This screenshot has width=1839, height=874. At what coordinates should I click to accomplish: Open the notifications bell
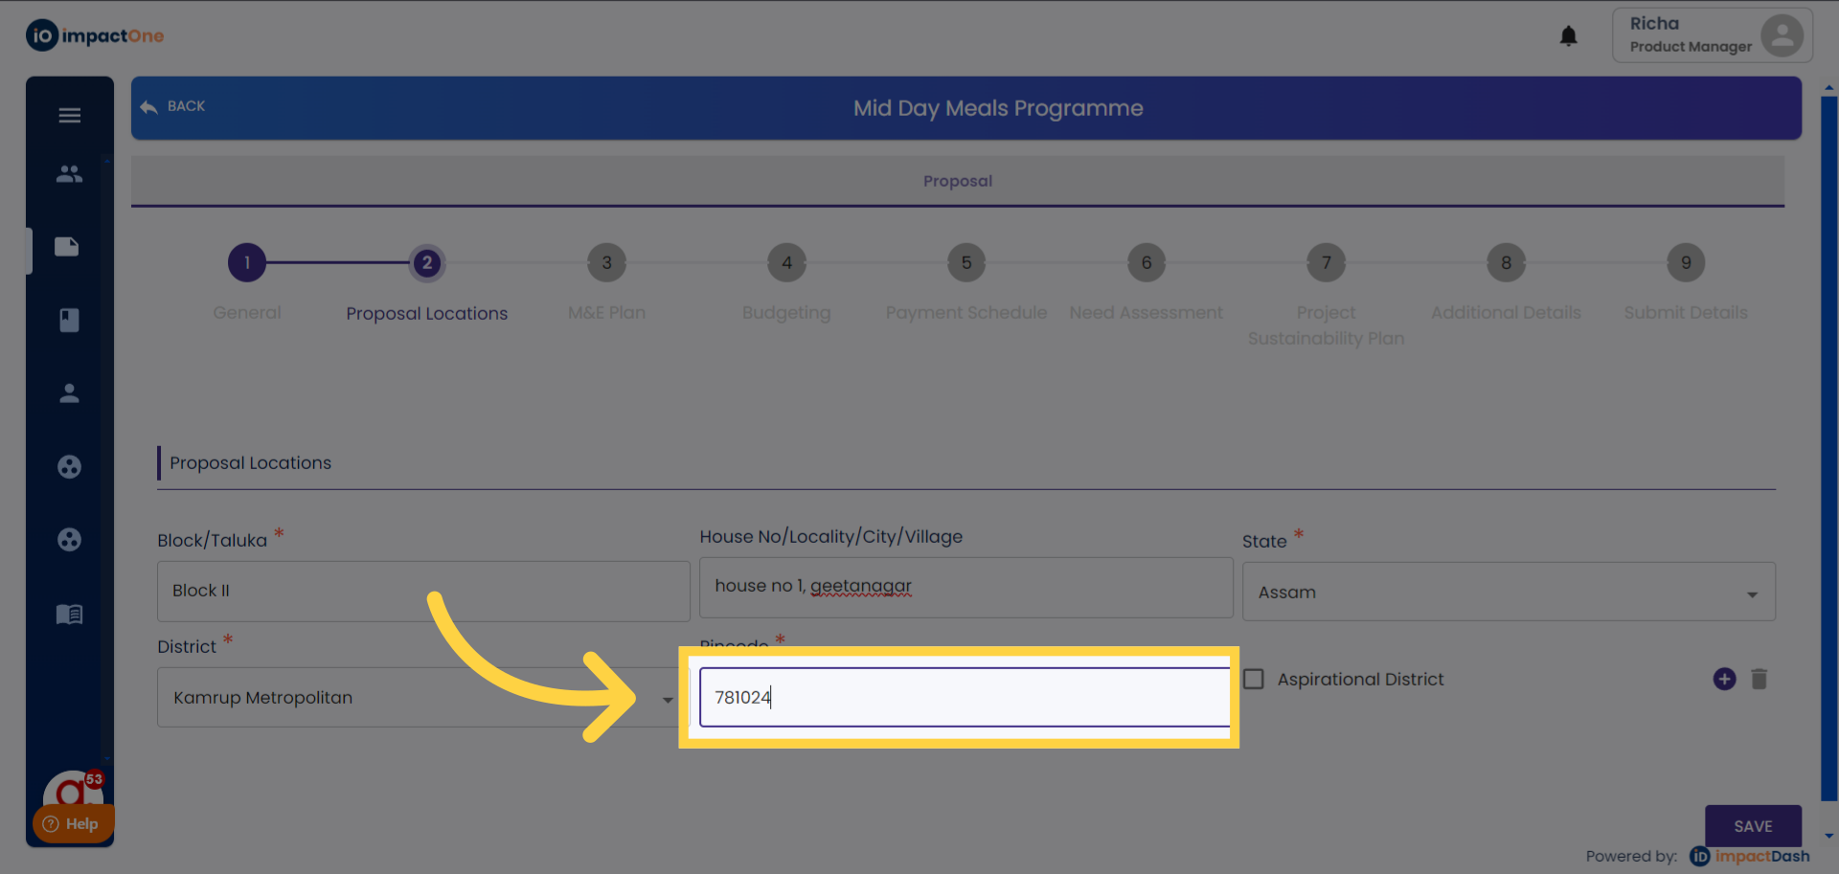tap(1568, 36)
